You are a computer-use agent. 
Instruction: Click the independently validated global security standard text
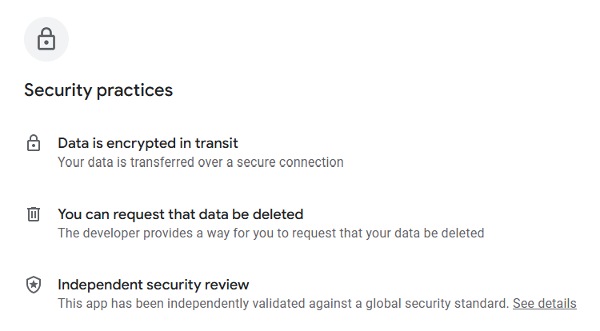(283, 304)
